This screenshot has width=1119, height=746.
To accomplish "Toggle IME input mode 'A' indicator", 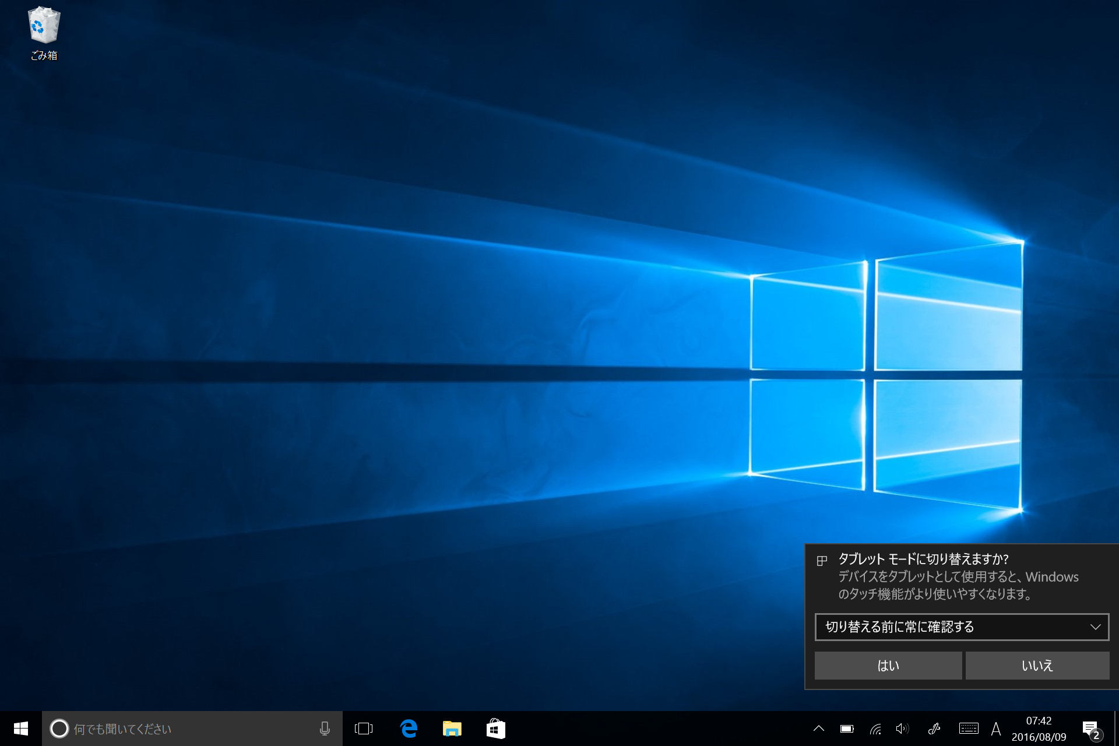I will [x=996, y=729].
